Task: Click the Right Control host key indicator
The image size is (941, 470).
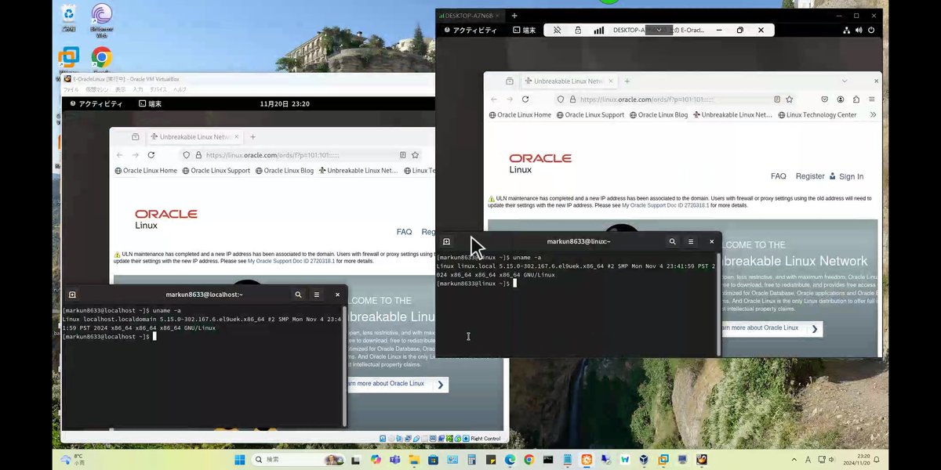Action: pos(485,439)
